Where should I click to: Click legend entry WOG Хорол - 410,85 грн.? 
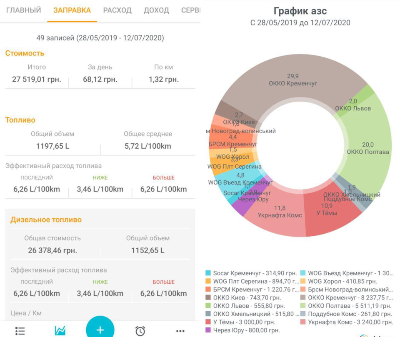pos(342,281)
